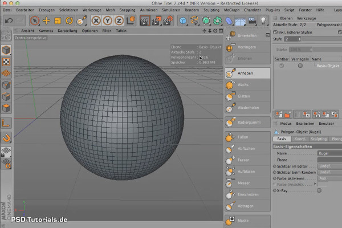Select the Einschnüren pinch brush

click(x=247, y=194)
